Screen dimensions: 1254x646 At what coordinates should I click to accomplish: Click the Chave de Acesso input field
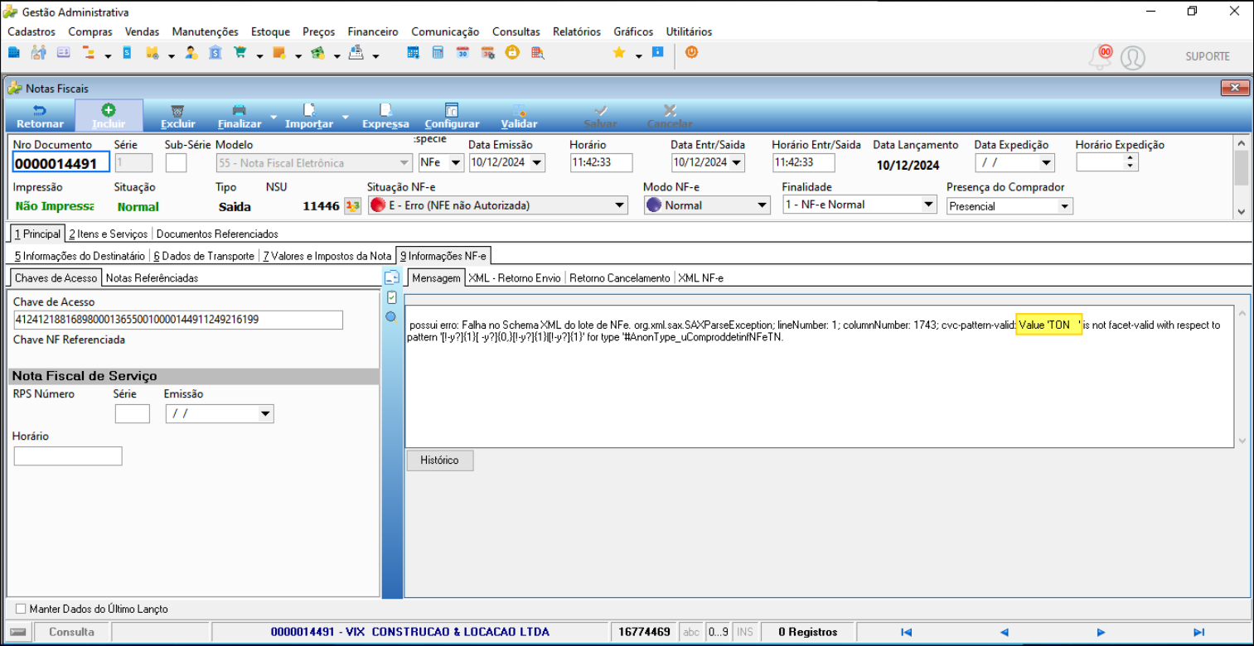point(178,320)
